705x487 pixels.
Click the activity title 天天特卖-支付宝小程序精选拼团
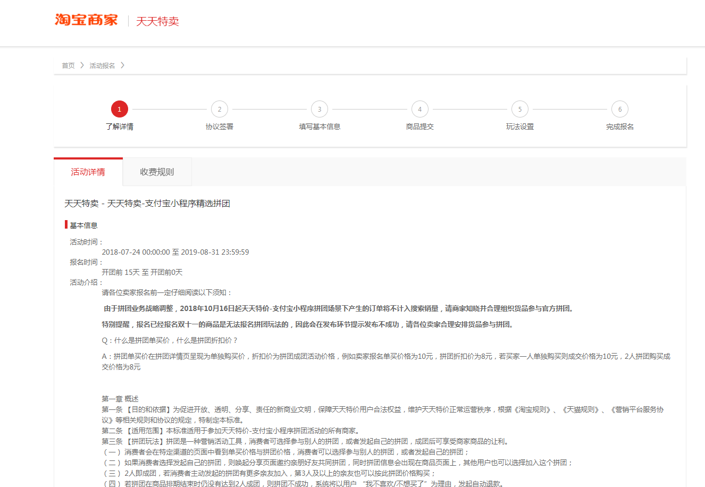(147, 203)
